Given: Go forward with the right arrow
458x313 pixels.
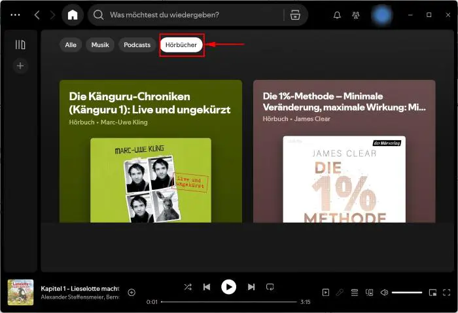Looking at the screenshot, I should tap(52, 15).
